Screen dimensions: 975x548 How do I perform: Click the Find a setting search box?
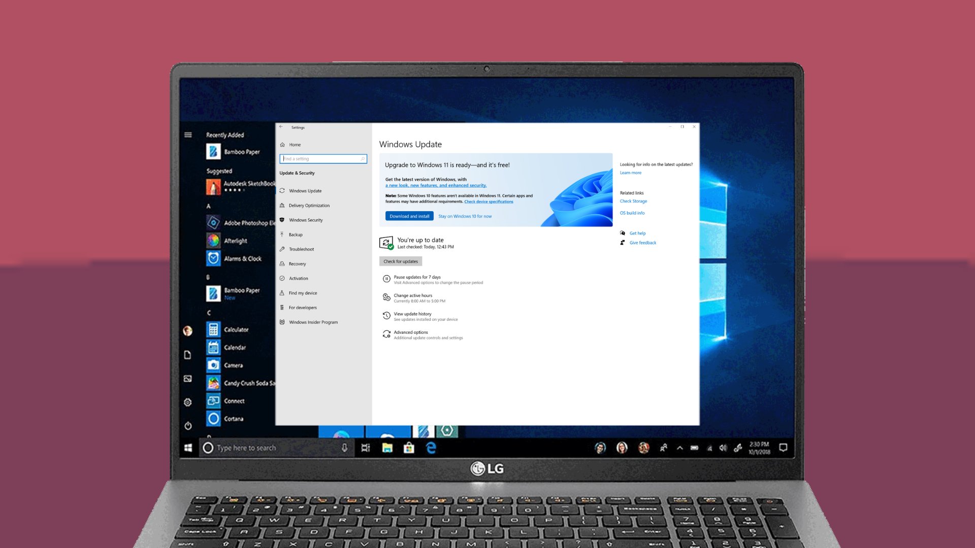322,159
